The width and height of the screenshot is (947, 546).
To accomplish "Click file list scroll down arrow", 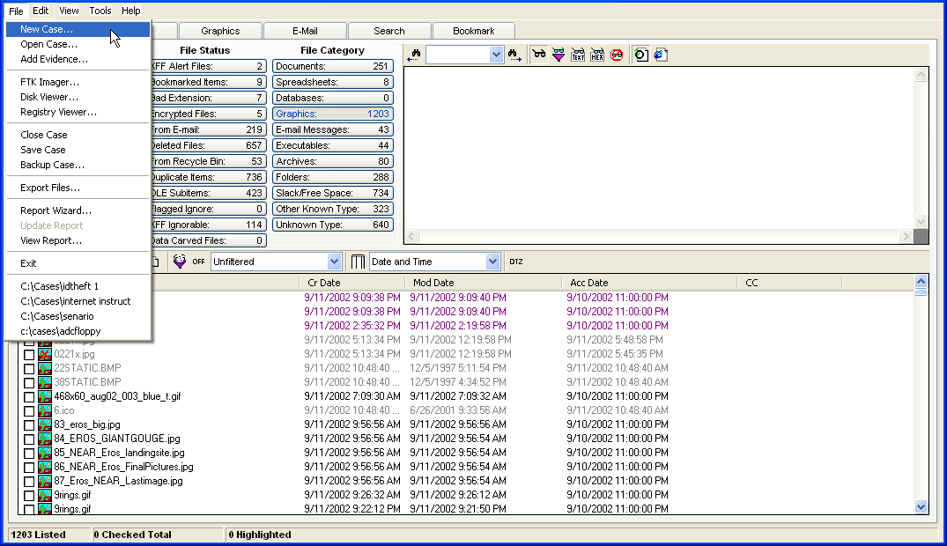I will coord(921,507).
